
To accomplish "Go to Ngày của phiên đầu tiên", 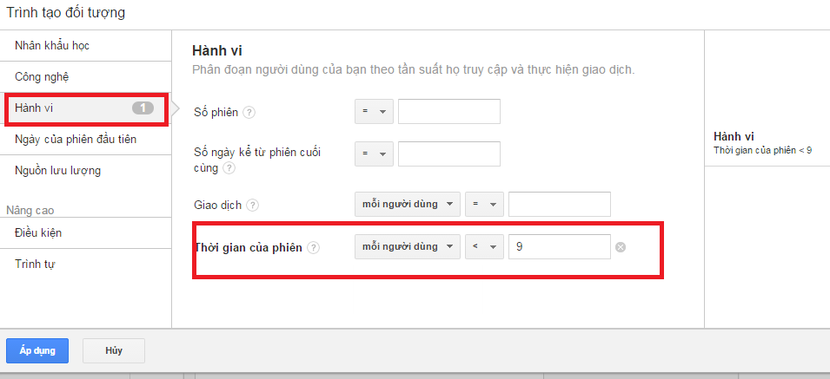I will [76, 139].
